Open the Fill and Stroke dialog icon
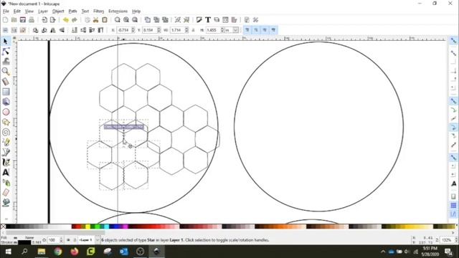The image size is (459, 258). 199,20
